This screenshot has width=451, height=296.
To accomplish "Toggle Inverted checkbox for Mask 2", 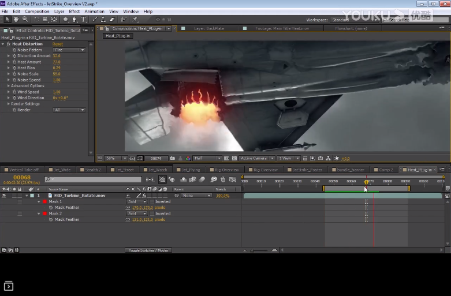I will click(x=152, y=213).
